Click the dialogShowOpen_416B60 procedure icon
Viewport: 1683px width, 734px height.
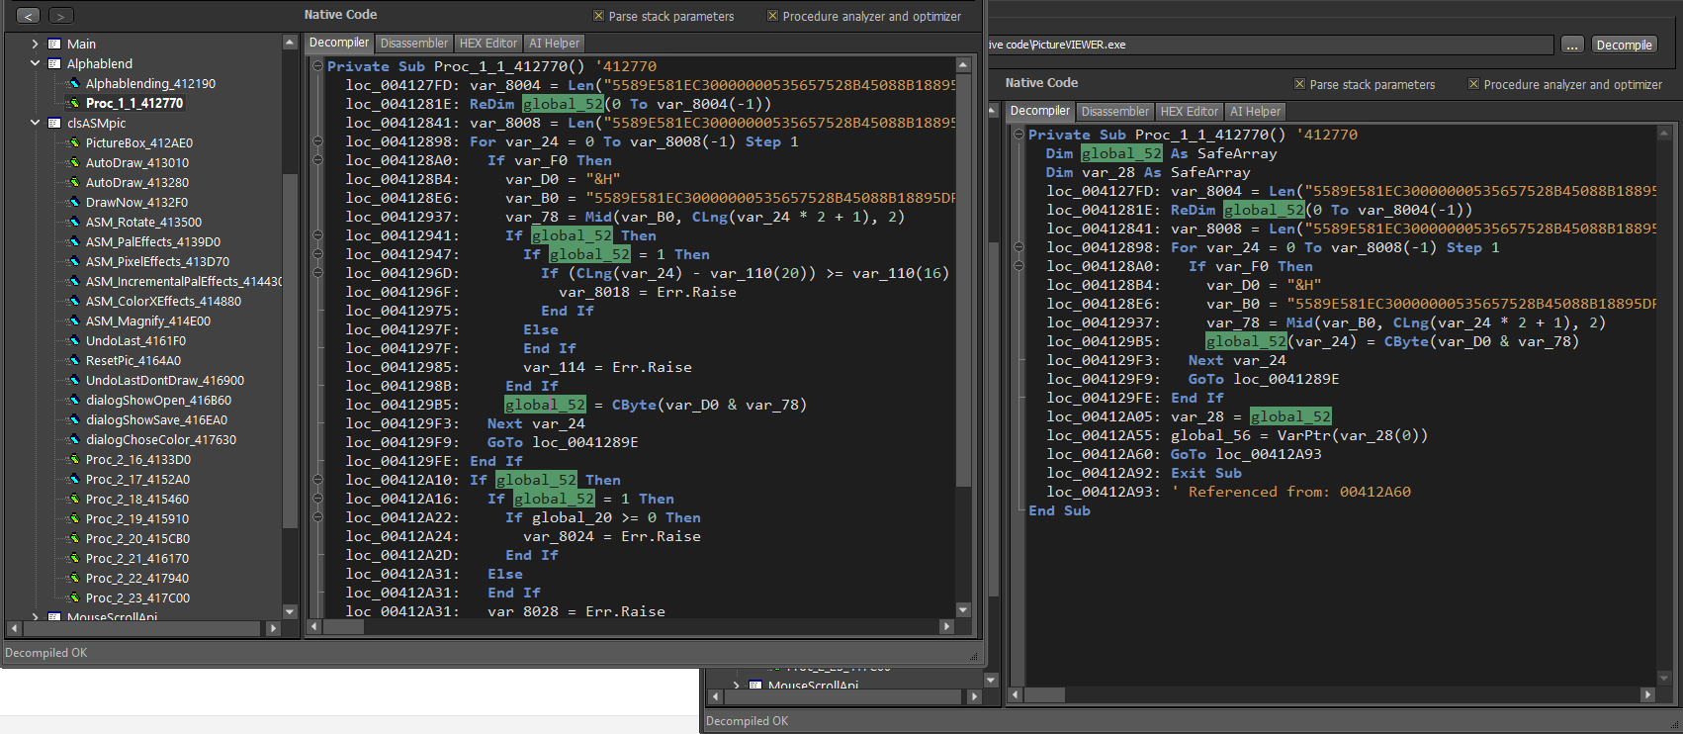tap(73, 400)
